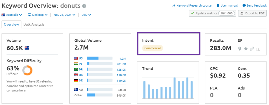This screenshot has height=105, width=269.
Task: Click the Brazil flag in Global Volume
Action: [76, 69]
